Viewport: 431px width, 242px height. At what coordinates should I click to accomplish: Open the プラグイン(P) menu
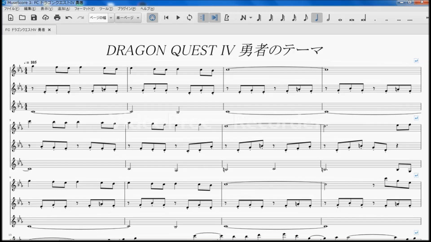pyautogui.click(x=127, y=9)
